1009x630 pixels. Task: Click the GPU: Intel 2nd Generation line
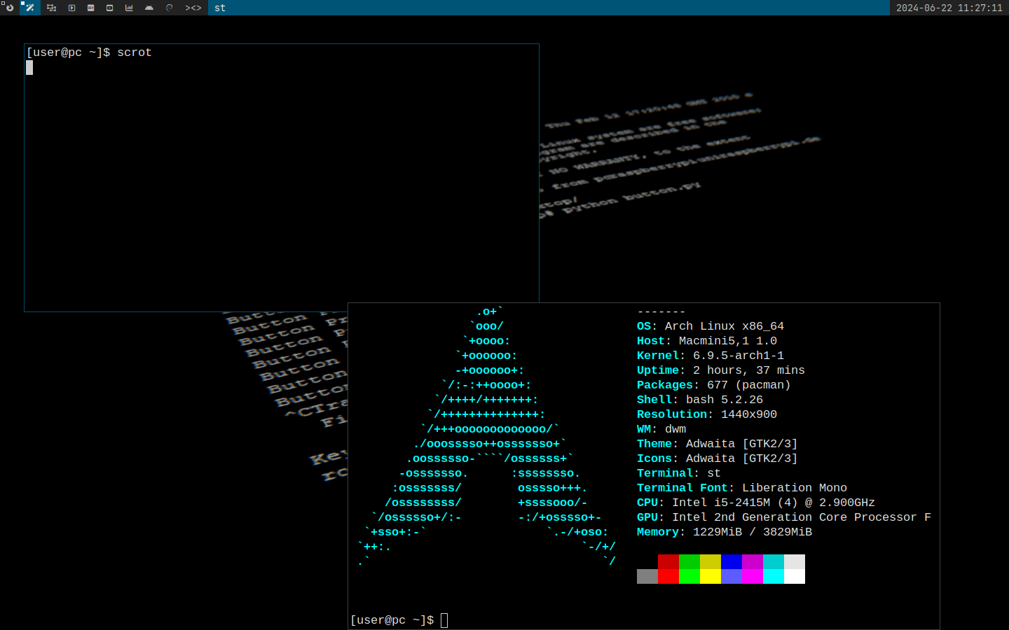tap(784, 517)
